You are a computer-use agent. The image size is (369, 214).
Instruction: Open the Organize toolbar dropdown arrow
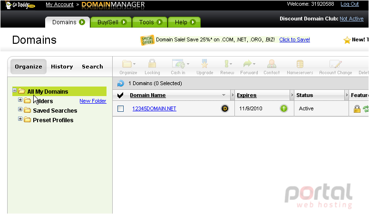tap(135, 64)
